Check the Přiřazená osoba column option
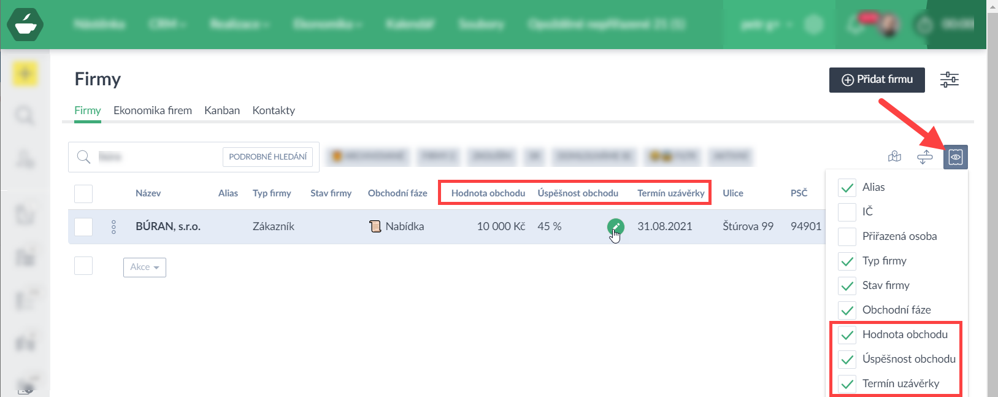 pos(847,236)
